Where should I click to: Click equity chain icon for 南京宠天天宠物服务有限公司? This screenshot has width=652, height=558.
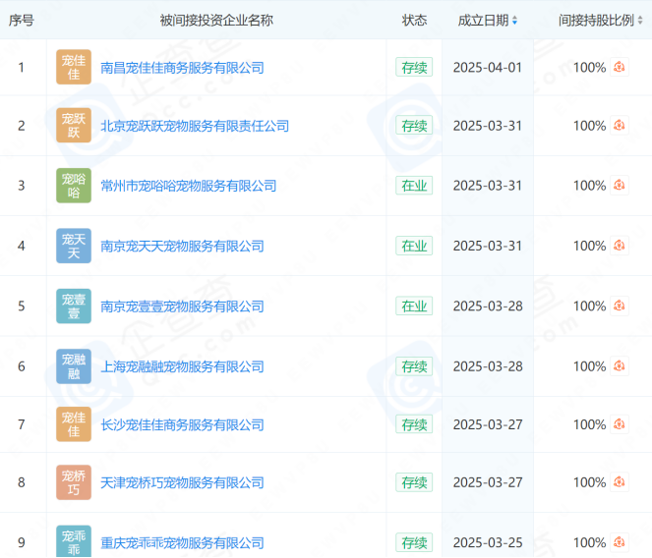tap(620, 246)
